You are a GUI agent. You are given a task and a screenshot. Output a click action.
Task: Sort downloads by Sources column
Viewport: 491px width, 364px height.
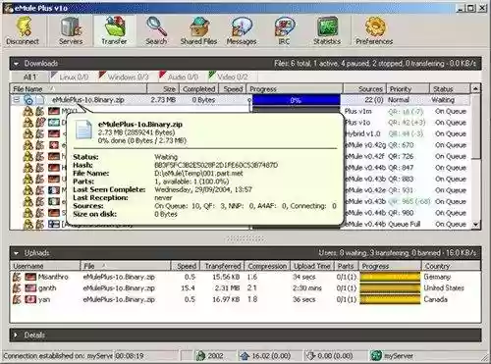click(364, 89)
